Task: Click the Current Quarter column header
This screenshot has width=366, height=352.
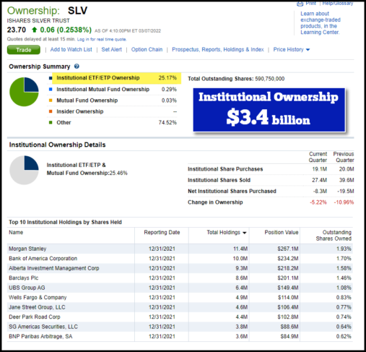Action: click(x=318, y=157)
